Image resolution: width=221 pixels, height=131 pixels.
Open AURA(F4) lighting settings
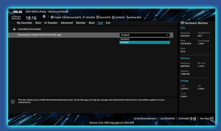[118, 17]
